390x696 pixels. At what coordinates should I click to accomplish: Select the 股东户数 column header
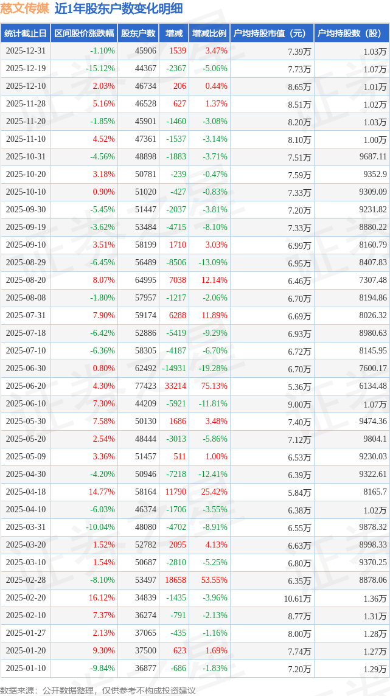[138, 33]
